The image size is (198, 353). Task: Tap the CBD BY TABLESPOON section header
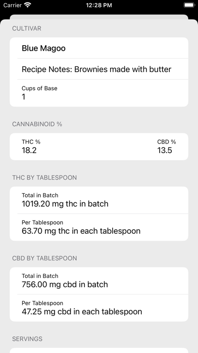click(44, 258)
